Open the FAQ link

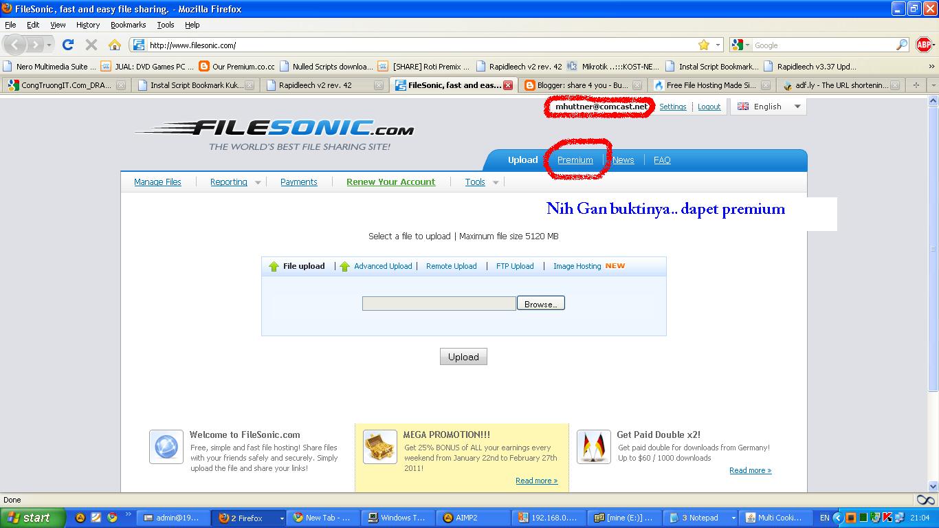[x=662, y=160]
